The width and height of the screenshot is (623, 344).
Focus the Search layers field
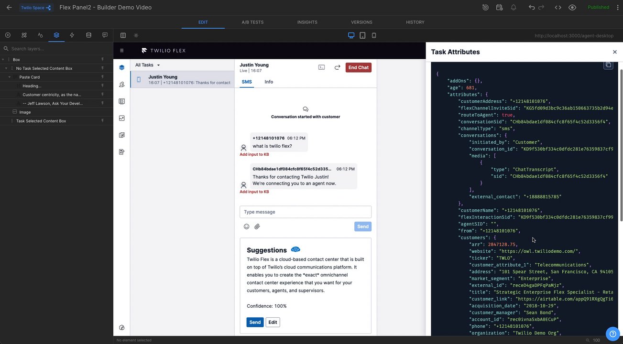56,49
